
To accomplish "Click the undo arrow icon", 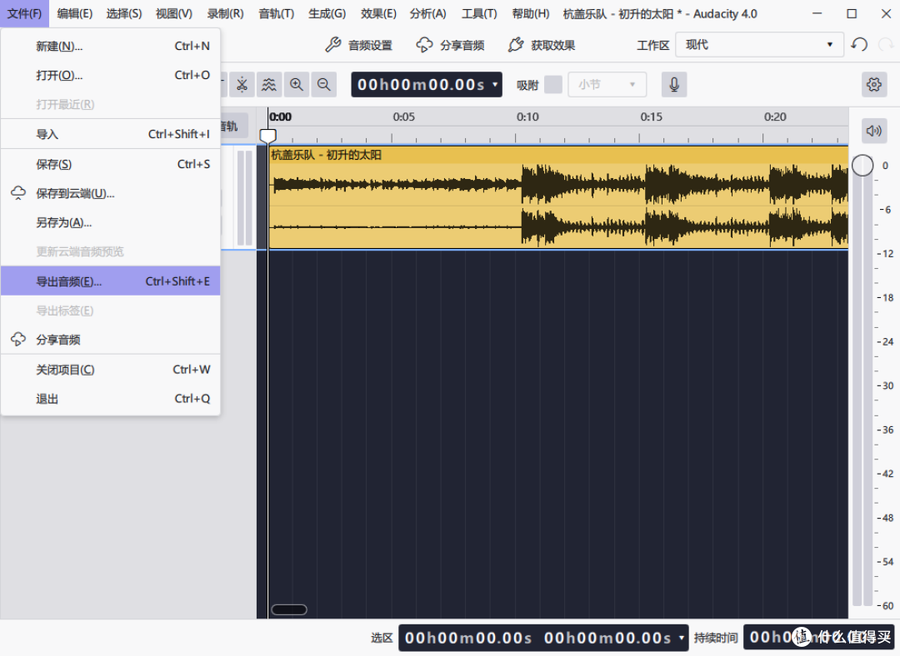I will (859, 44).
